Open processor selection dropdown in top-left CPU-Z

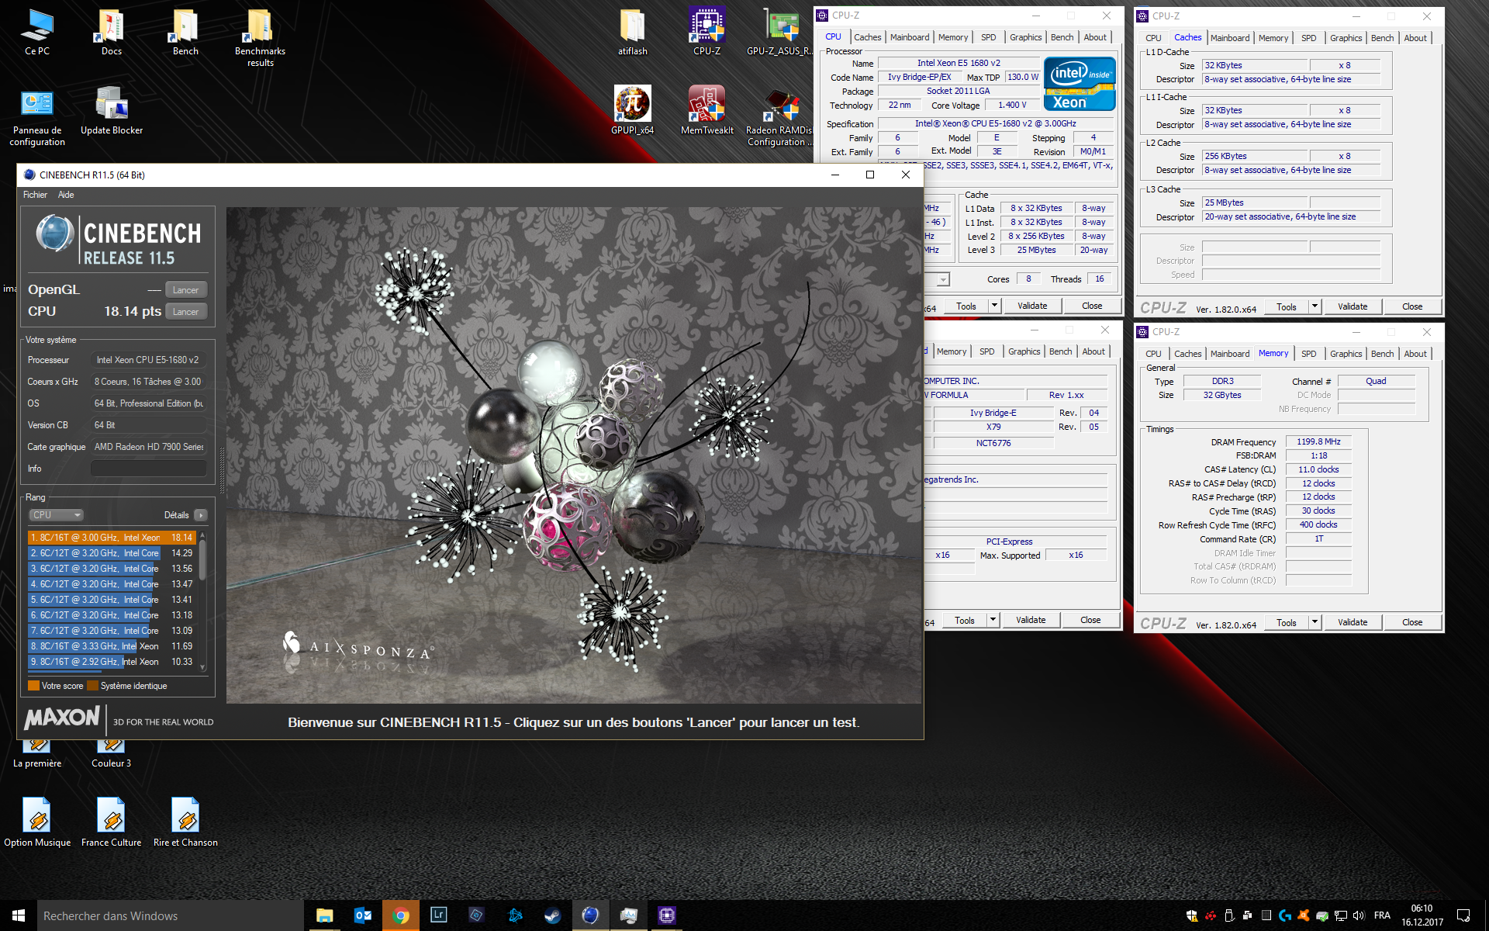pos(943,279)
